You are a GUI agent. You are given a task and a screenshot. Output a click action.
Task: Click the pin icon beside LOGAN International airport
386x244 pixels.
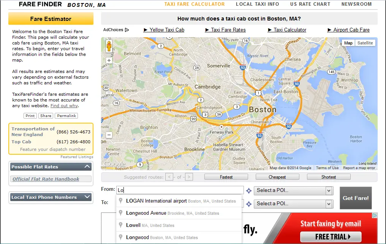pyautogui.click(x=121, y=201)
